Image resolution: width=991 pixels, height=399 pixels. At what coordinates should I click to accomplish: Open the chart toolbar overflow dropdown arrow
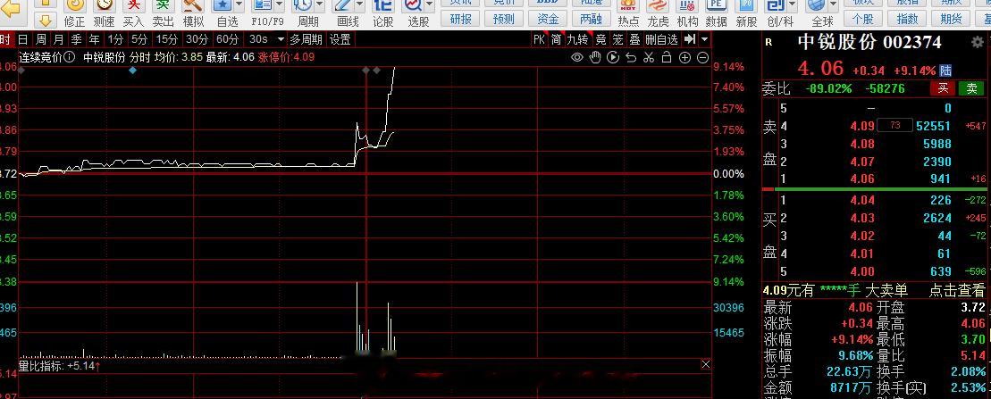pos(705,39)
